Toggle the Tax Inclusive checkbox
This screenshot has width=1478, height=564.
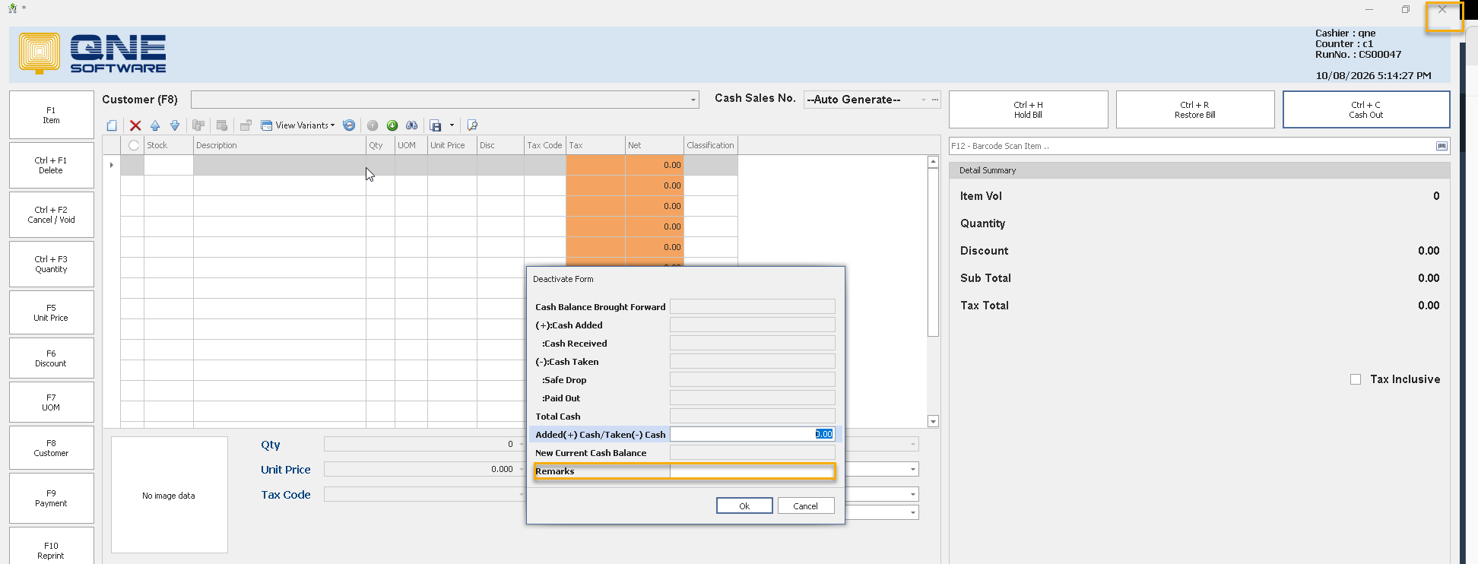point(1356,379)
